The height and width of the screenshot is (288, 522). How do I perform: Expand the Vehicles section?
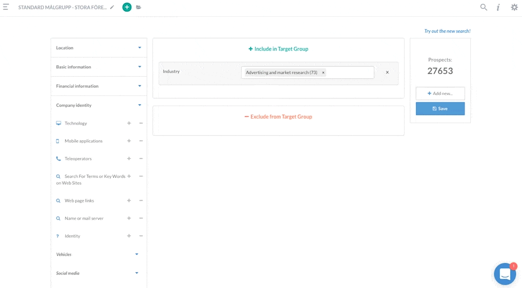pyautogui.click(x=97, y=255)
